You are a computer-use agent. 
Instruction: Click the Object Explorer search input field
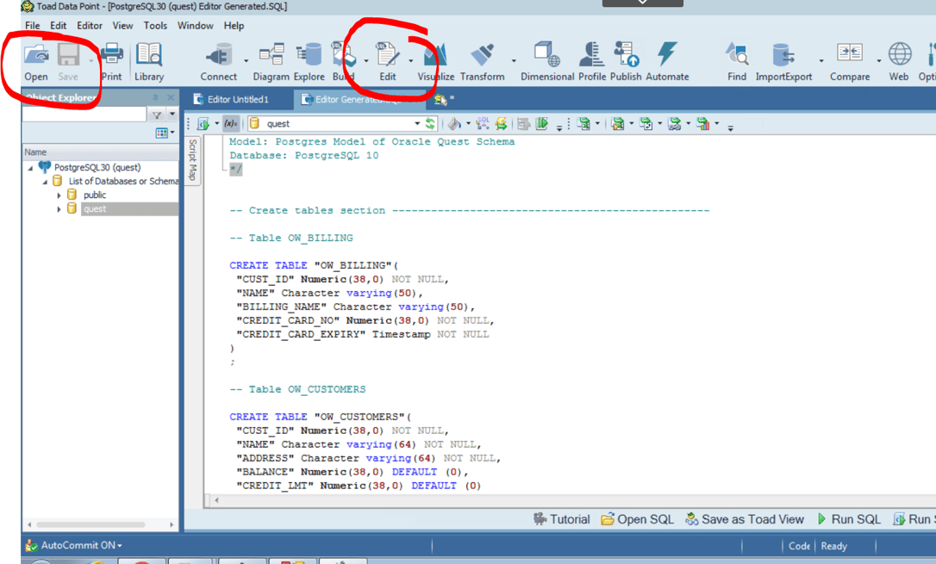(84, 115)
